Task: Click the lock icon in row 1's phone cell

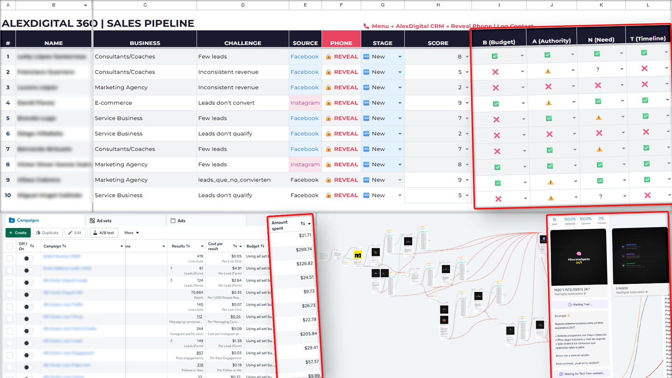Action: click(328, 57)
